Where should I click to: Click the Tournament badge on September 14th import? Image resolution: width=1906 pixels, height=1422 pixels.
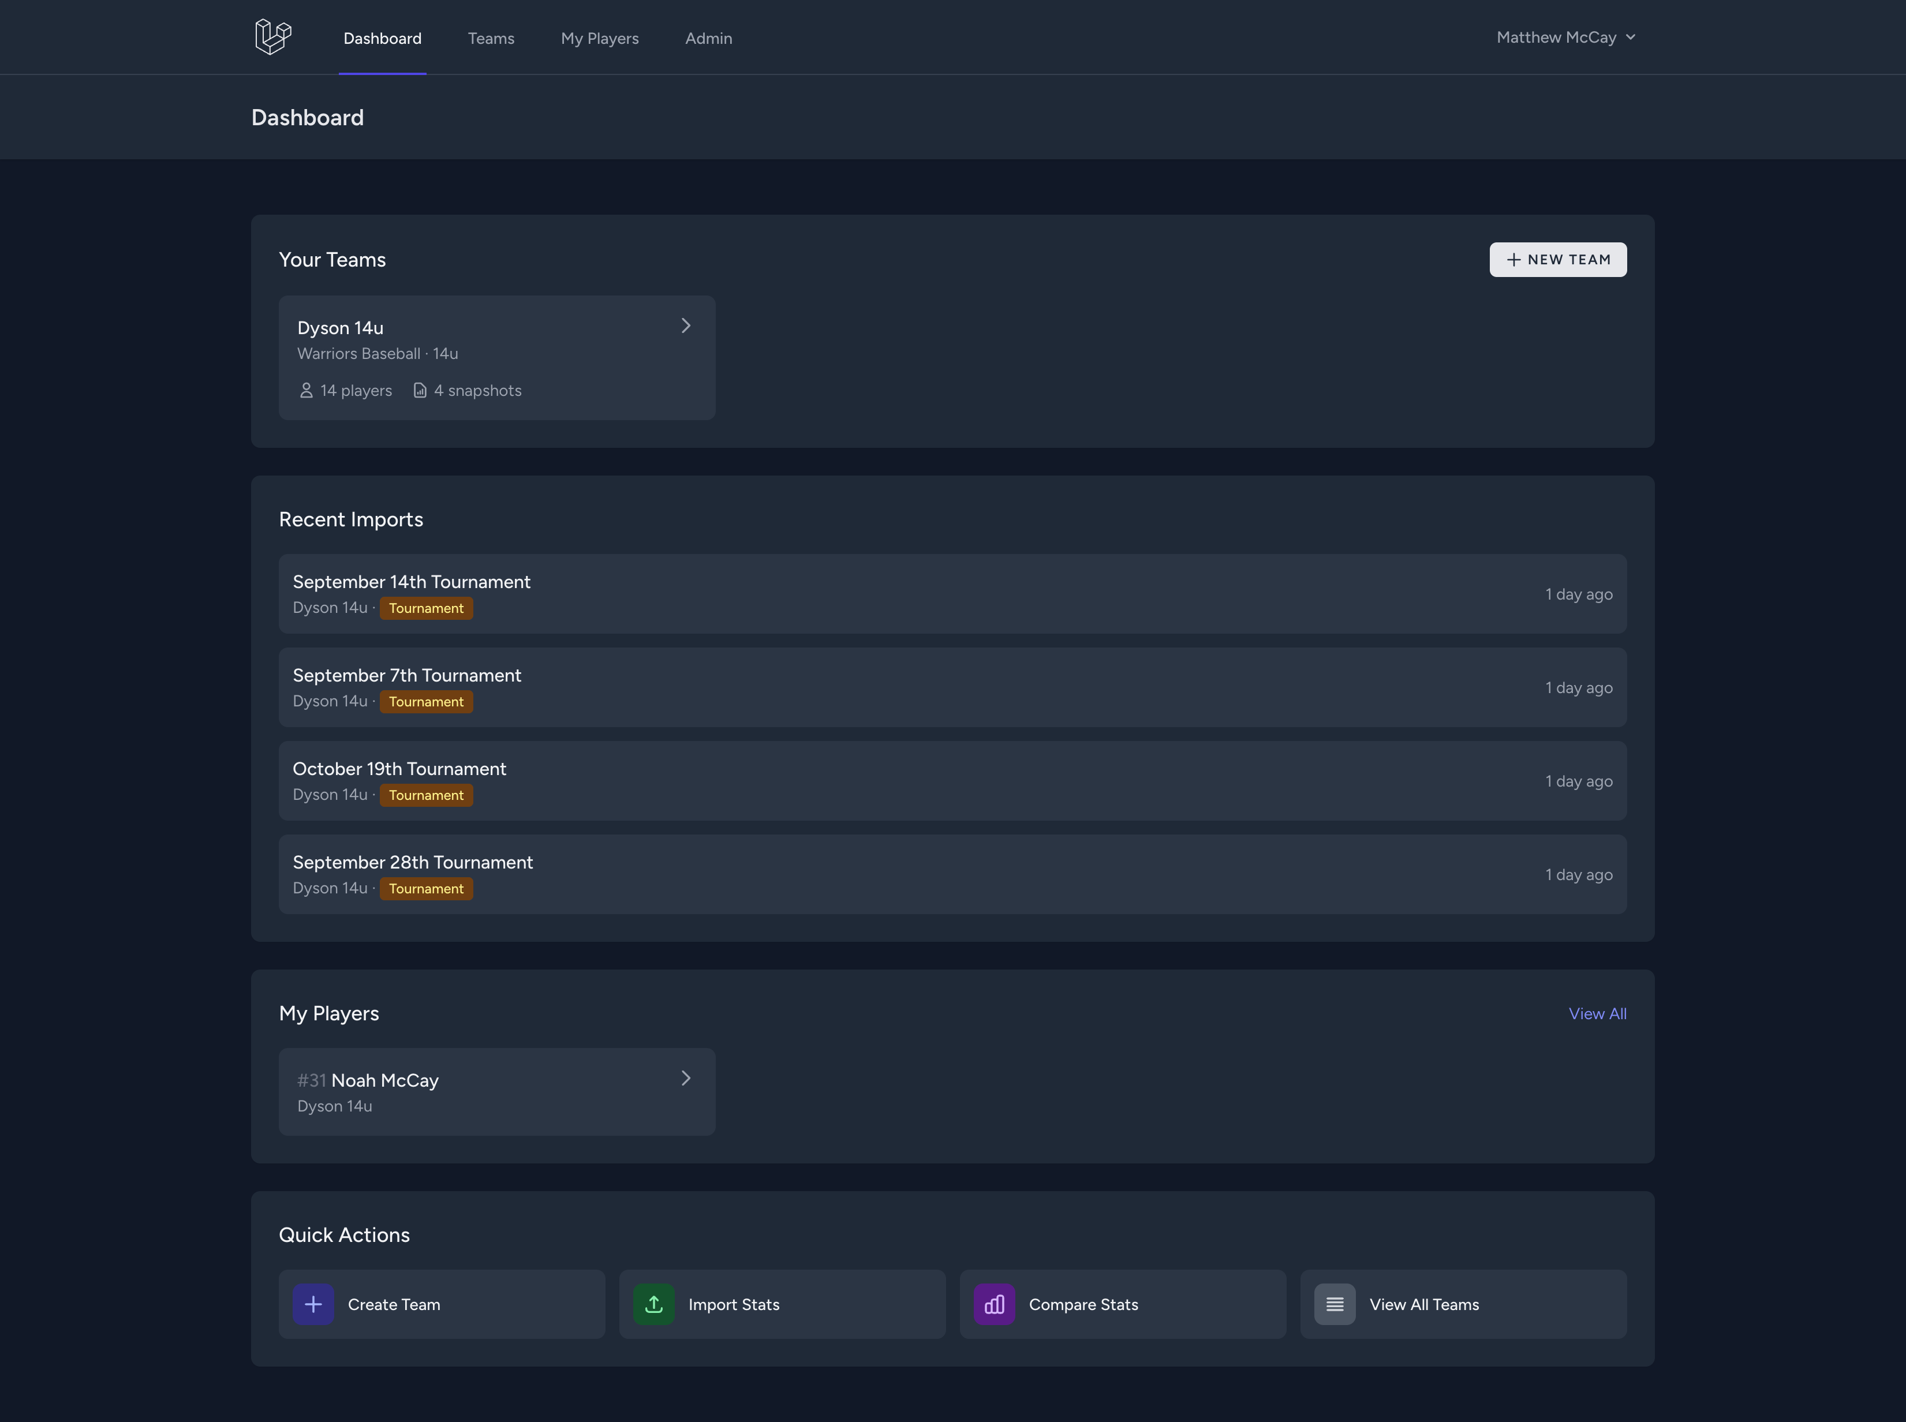[x=426, y=608]
